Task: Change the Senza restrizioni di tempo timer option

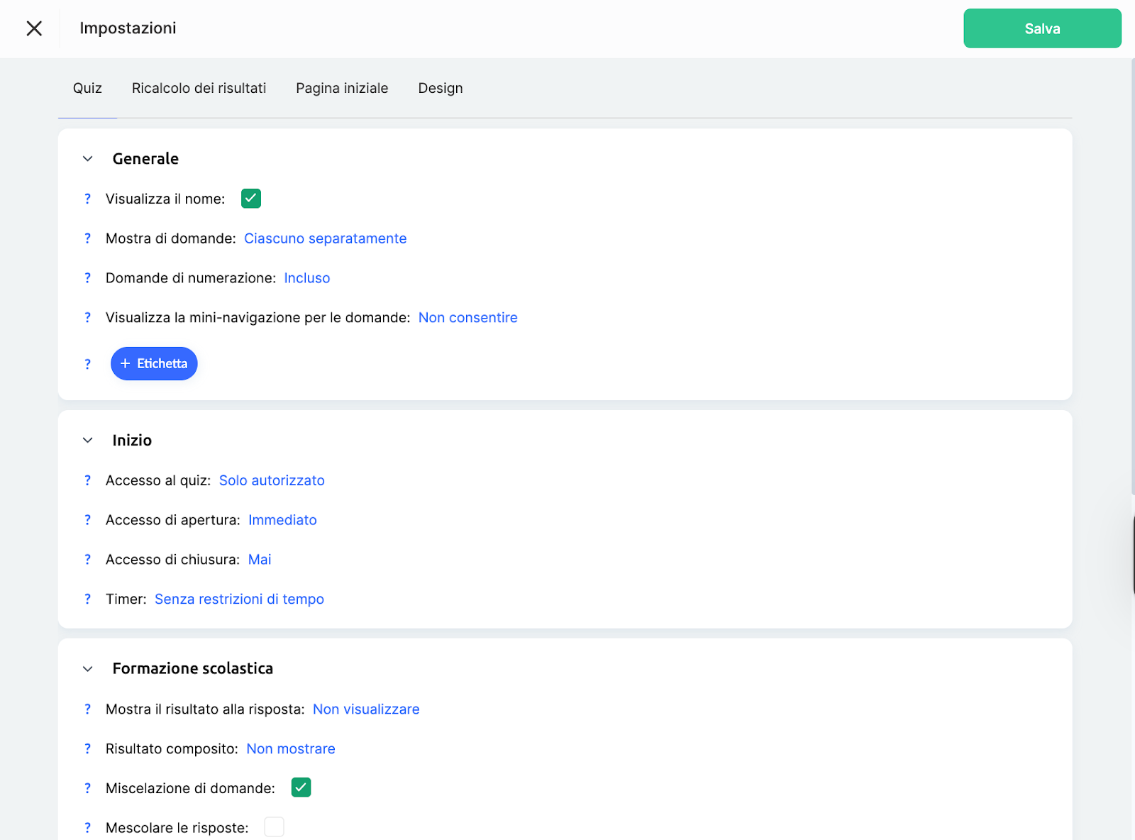Action: click(x=239, y=599)
